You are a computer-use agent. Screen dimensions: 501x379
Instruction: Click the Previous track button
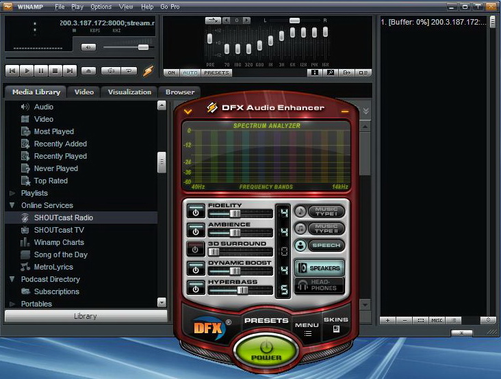(x=12, y=70)
